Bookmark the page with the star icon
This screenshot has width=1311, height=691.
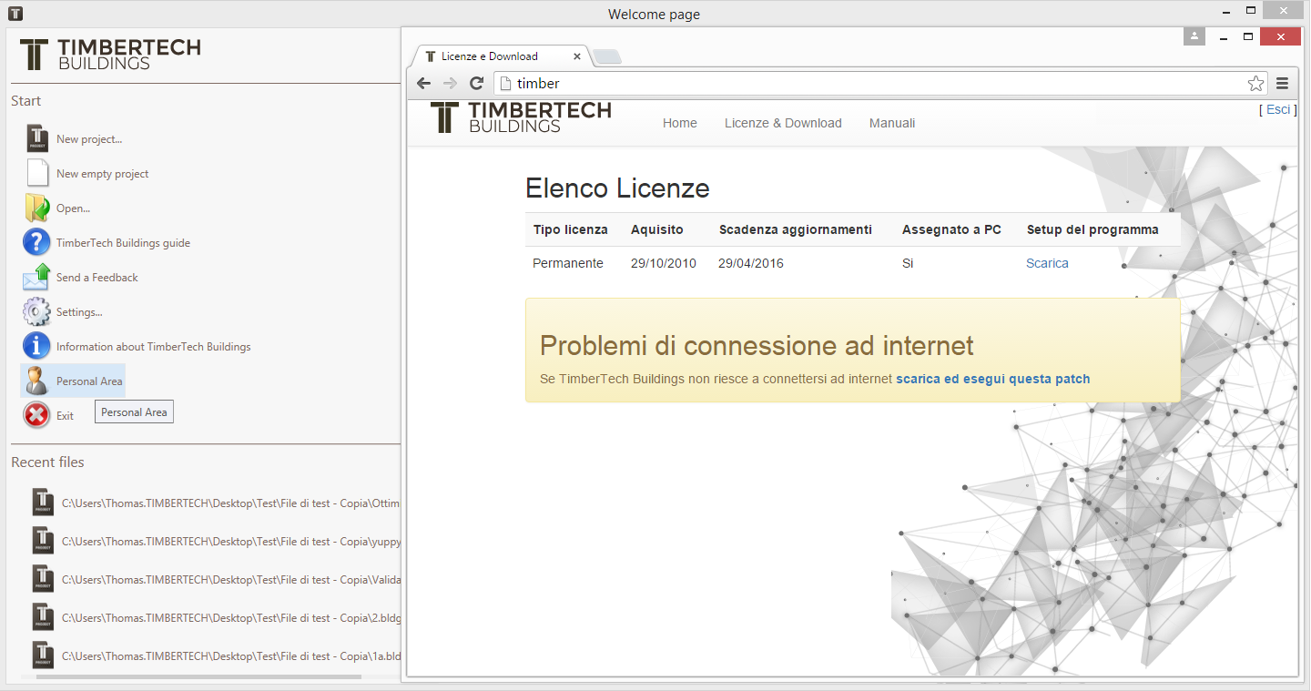[x=1256, y=84]
